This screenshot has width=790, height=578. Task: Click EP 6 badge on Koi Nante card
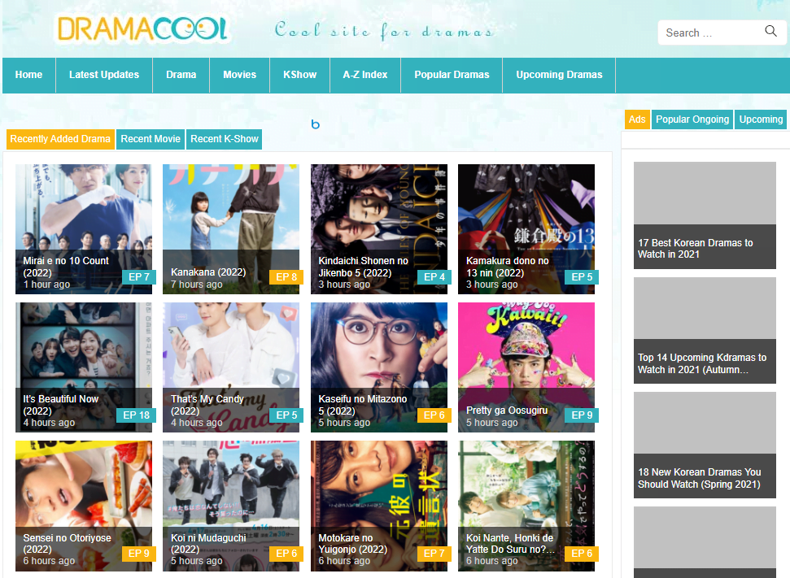(x=582, y=554)
